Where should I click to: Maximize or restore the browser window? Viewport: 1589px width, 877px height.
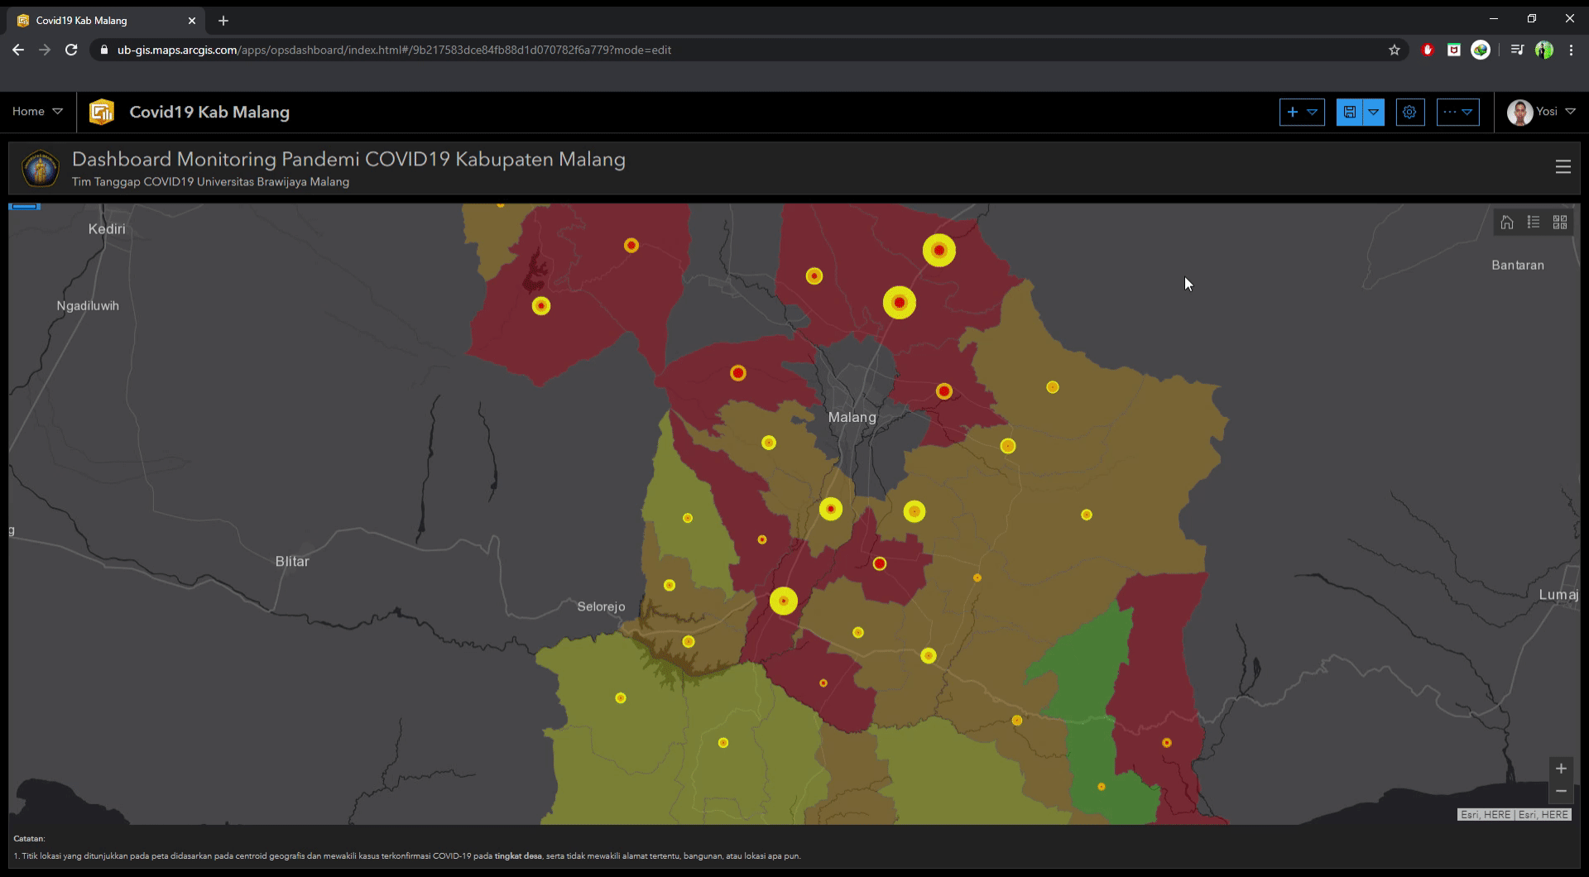pyautogui.click(x=1532, y=18)
